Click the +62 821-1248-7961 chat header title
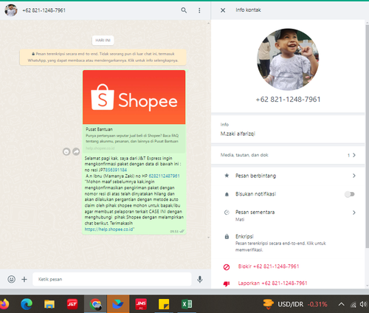 point(44,10)
